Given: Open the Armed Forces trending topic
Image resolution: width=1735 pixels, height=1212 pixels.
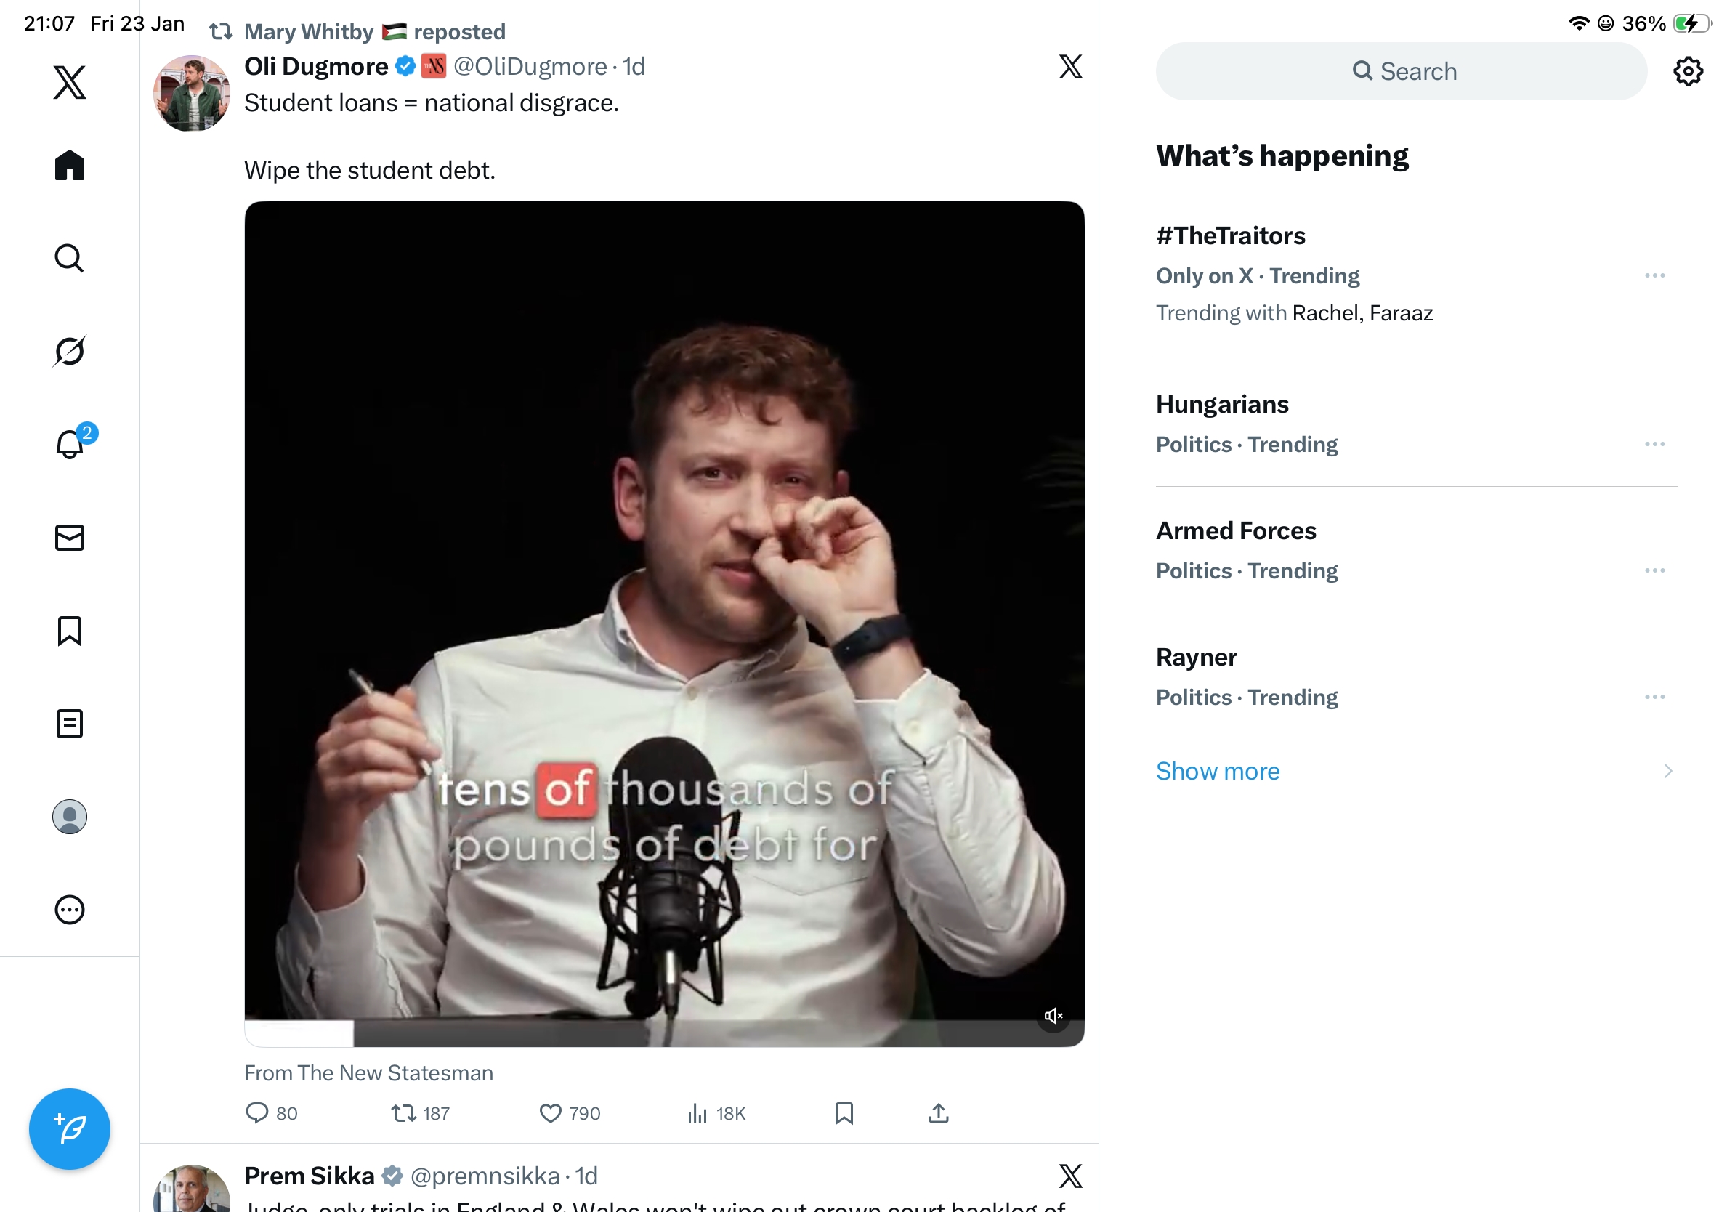Looking at the screenshot, I should (1237, 531).
